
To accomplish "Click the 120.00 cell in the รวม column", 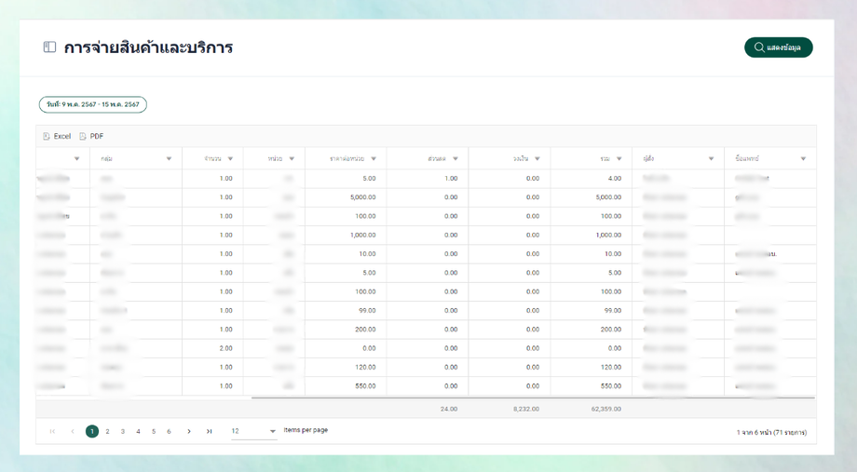I will (611, 367).
